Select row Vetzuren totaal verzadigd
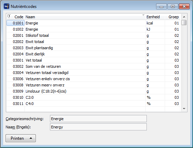The width and height of the screenshot is (193, 148). 93,73
